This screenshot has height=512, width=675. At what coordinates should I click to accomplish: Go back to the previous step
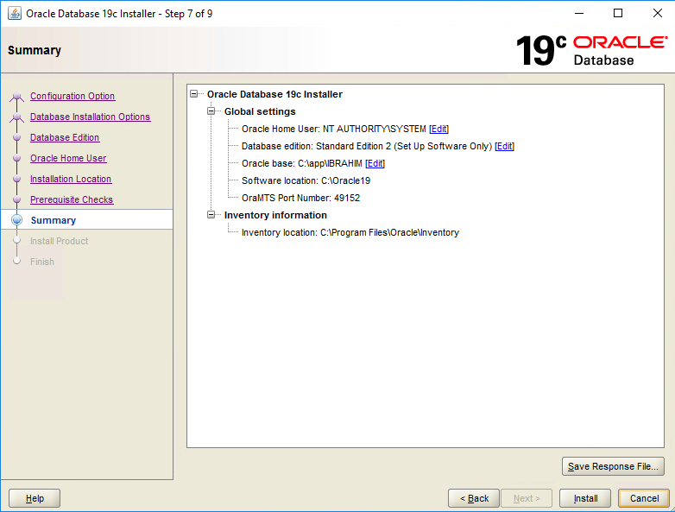(474, 498)
